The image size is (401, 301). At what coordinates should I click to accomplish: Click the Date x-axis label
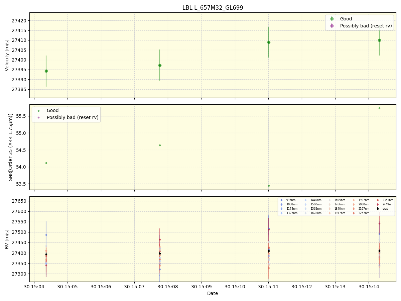[x=213, y=293]
